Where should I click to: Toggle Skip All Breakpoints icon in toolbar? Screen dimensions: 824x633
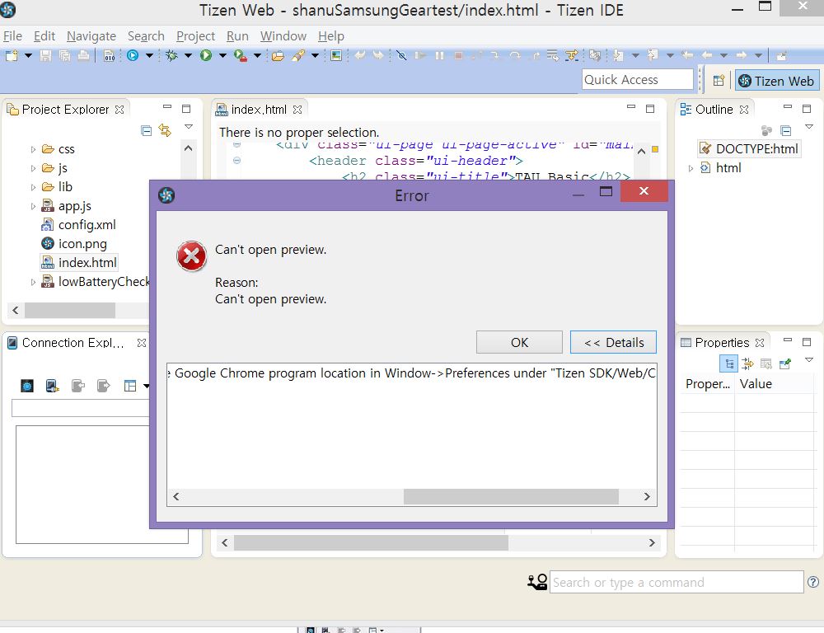pyautogui.click(x=401, y=55)
